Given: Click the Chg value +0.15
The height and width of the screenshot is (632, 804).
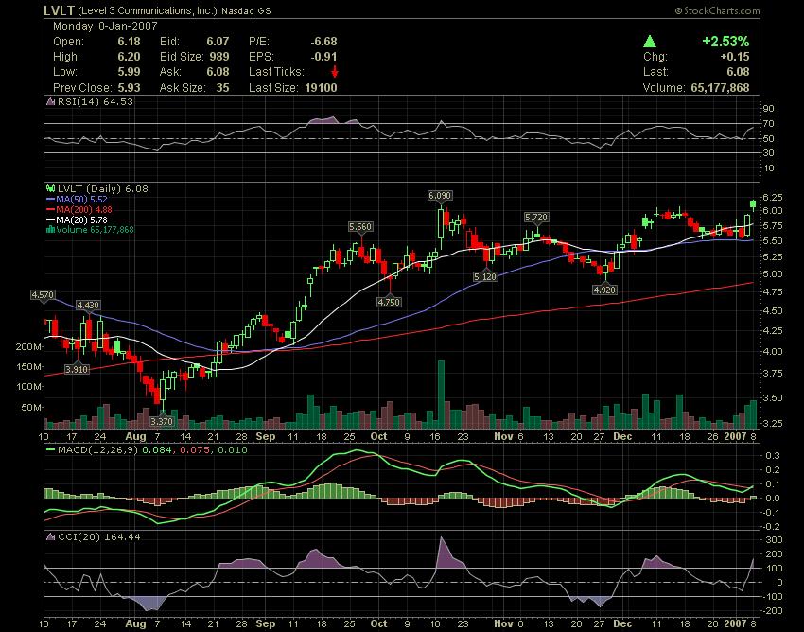Looking at the screenshot, I should click(x=735, y=57).
